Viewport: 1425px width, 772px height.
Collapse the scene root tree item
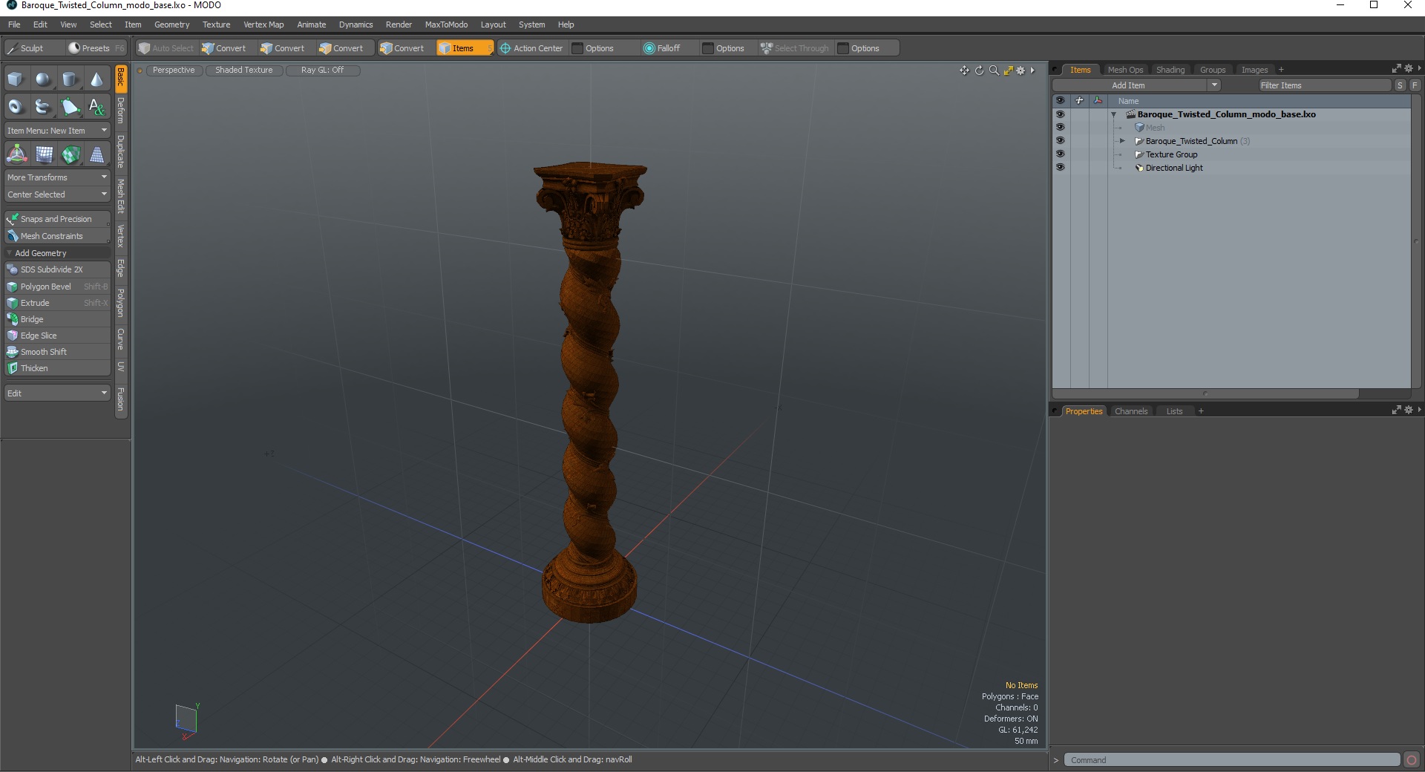tap(1113, 114)
